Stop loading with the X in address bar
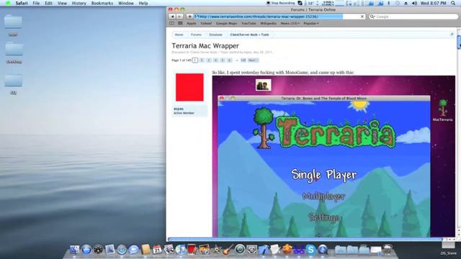This screenshot has width=461, height=259. pos(362,17)
